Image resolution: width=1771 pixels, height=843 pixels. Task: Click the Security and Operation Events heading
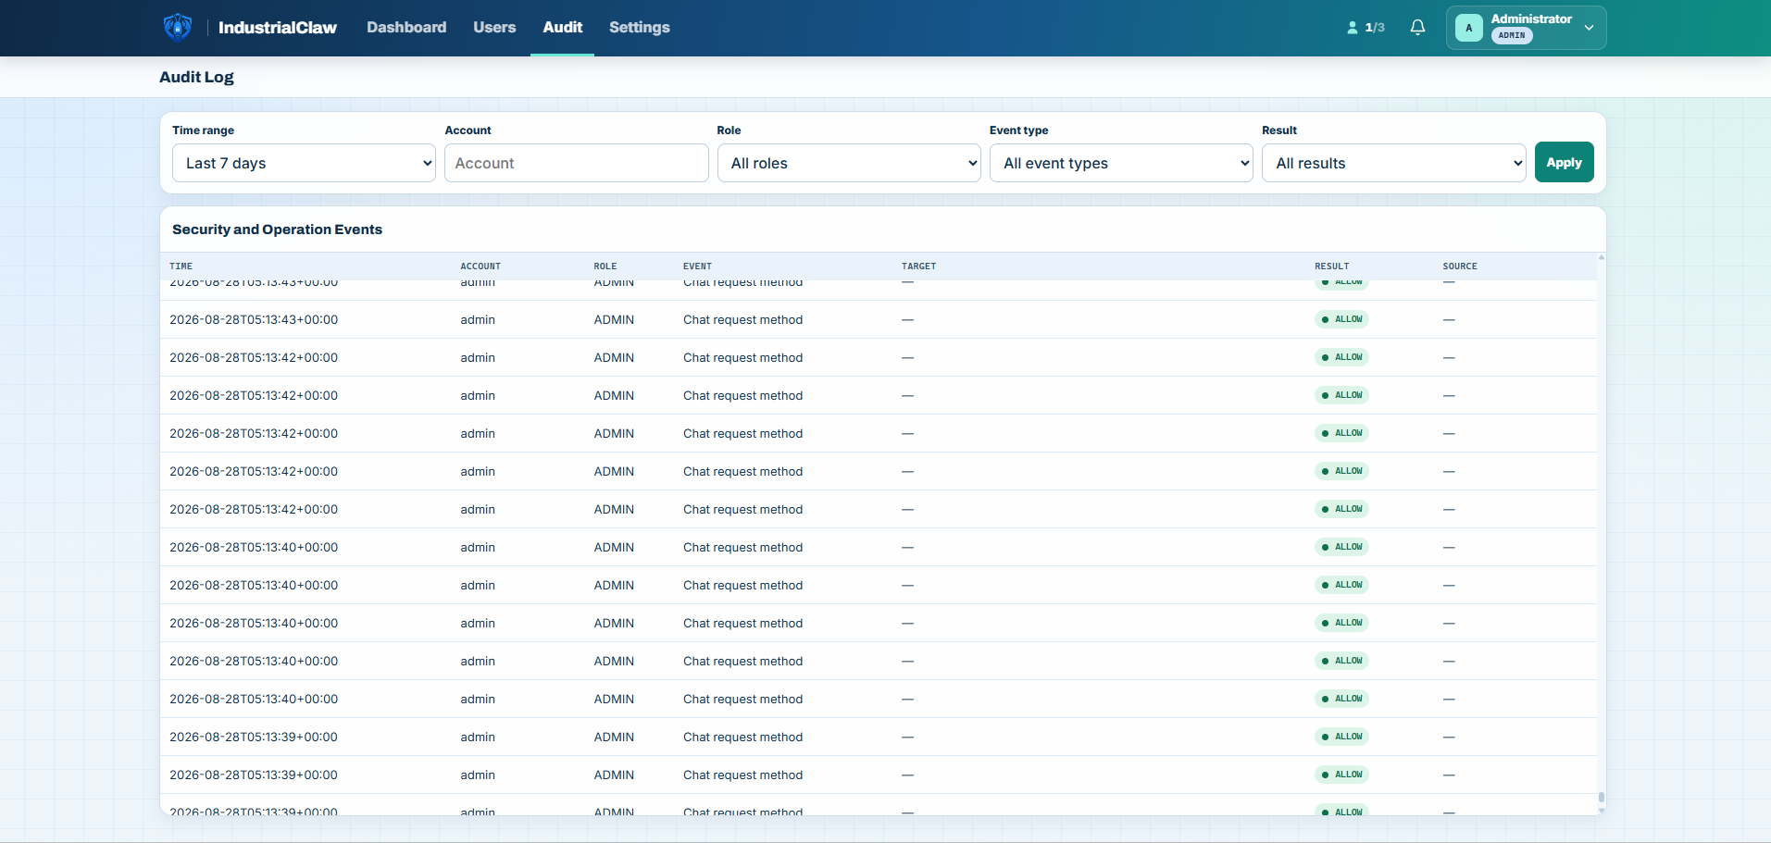277,229
